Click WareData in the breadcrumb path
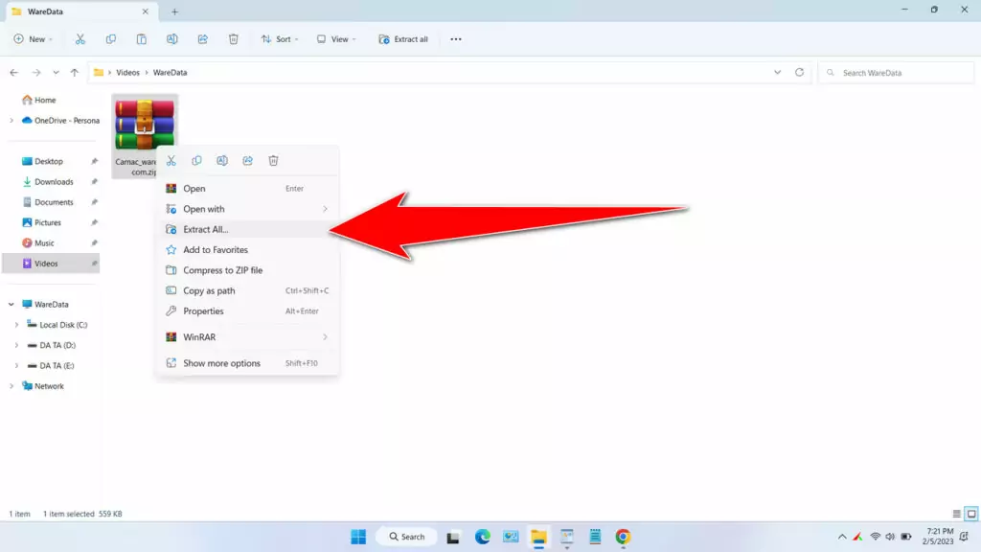Viewport: 981px width, 552px height. [x=171, y=73]
